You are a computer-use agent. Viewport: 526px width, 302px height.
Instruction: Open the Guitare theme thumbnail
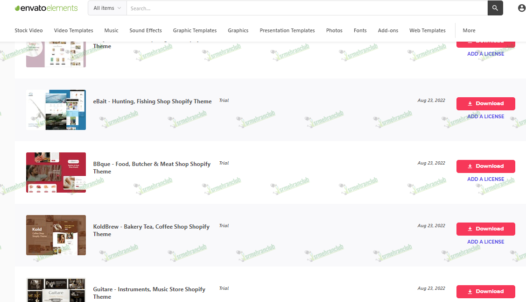coord(56,290)
